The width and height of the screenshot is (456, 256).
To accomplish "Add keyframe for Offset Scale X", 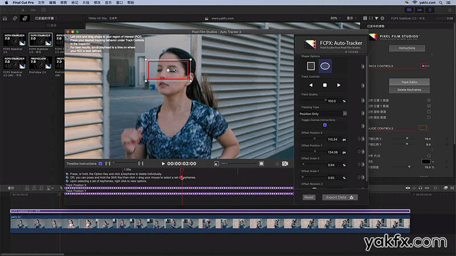I will tap(359, 164).
